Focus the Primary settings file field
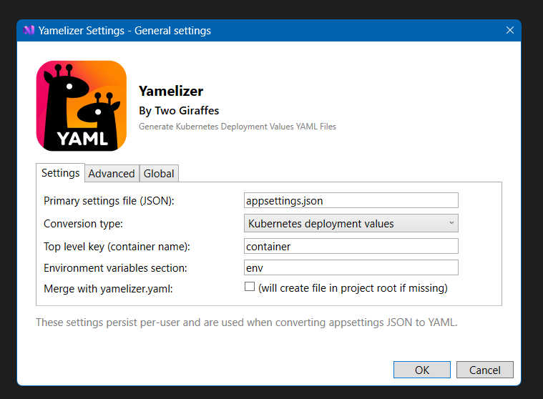543x399 pixels. pyautogui.click(x=351, y=201)
